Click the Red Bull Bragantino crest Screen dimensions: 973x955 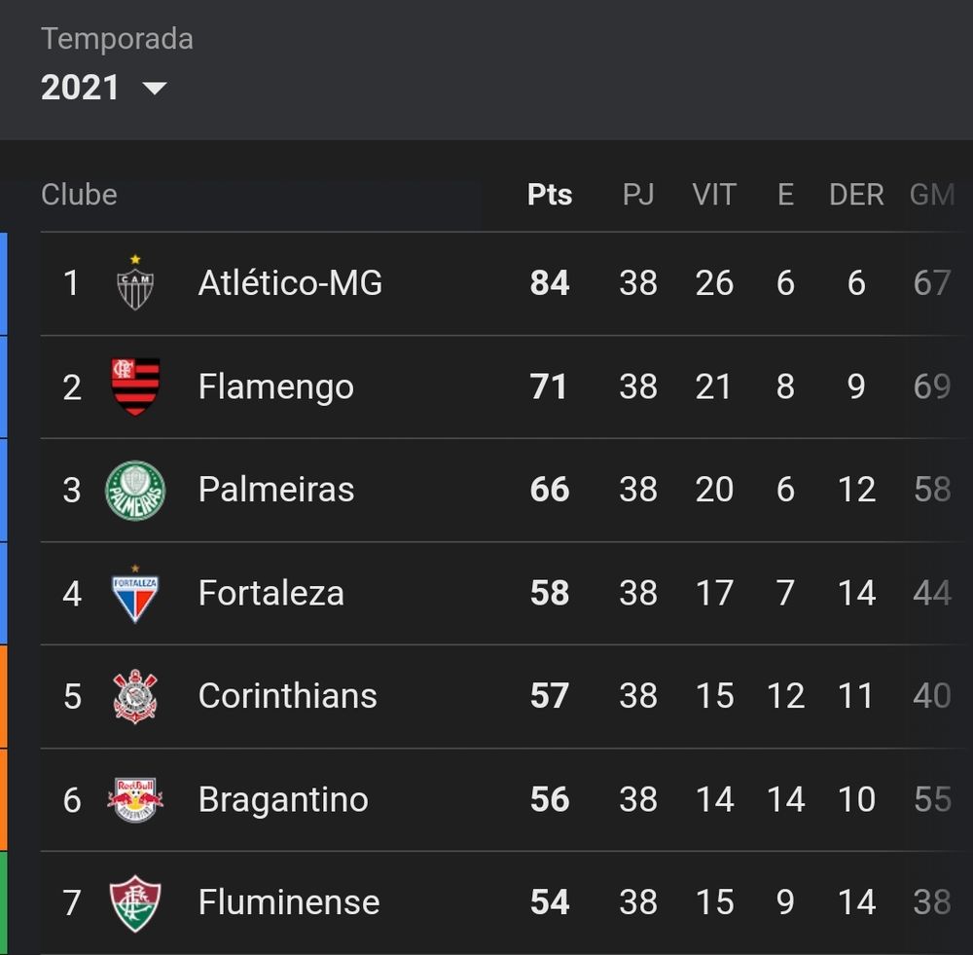pyautogui.click(x=135, y=799)
